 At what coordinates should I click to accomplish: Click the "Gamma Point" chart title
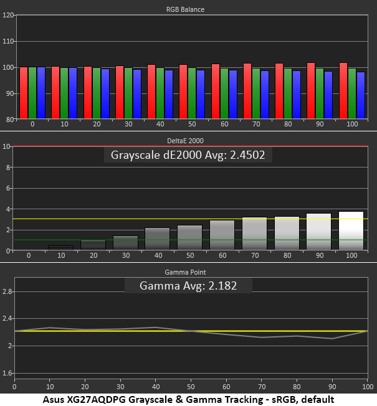[x=185, y=272]
